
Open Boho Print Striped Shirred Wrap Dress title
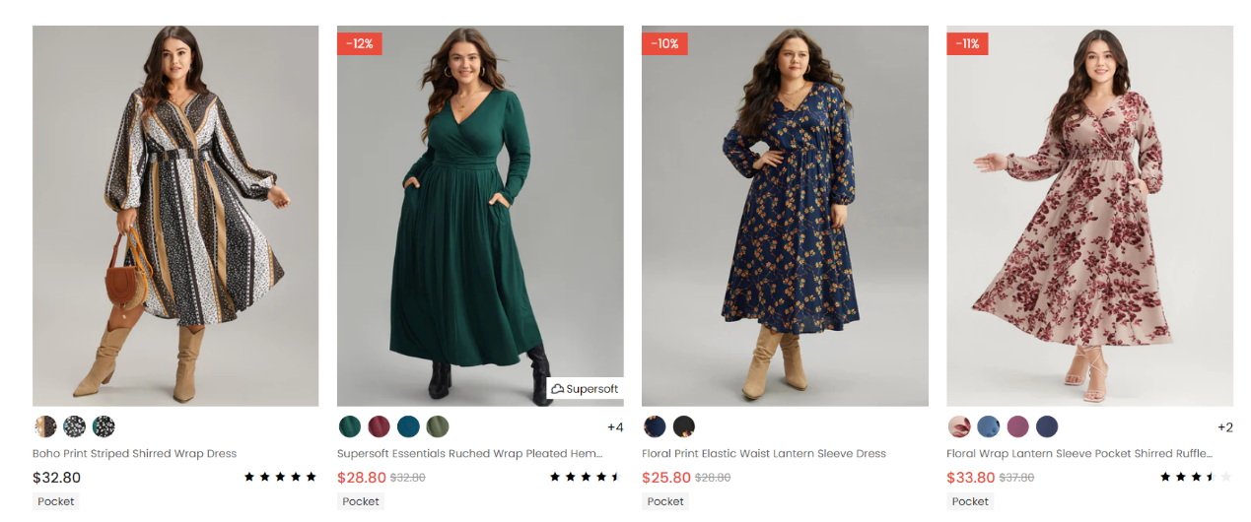[135, 454]
